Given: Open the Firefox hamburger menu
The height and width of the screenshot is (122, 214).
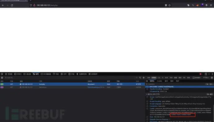Looking at the screenshot, I should pyautogui.click(x=211, y=5).
